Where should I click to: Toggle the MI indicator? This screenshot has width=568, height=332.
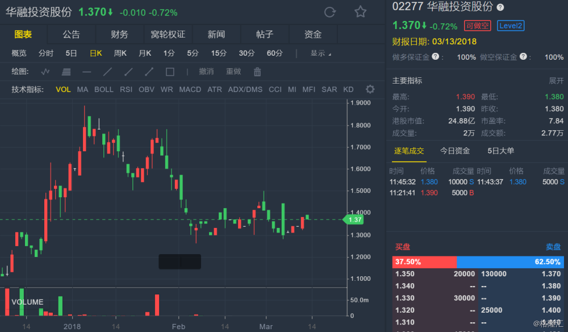pos(292,89)
